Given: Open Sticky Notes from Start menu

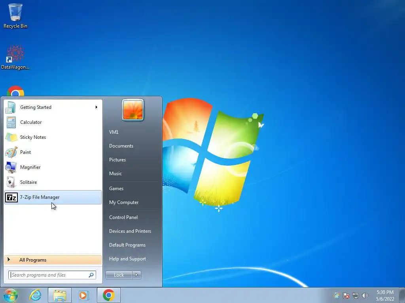Looking at the screenshot, I should pyautogui.click(x=53, y=137).
